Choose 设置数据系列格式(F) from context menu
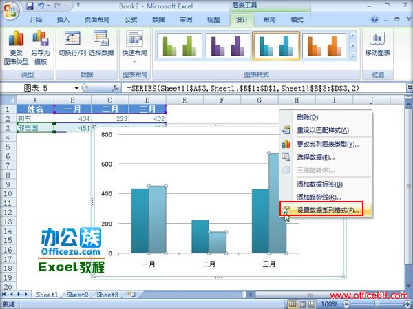Viewport: 413px width, 309px height. pyautogui.click(x=326, y=210)
